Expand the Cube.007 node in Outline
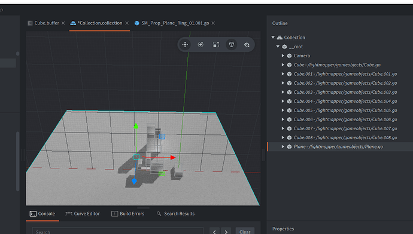413x234 pixels. point(283,128)
